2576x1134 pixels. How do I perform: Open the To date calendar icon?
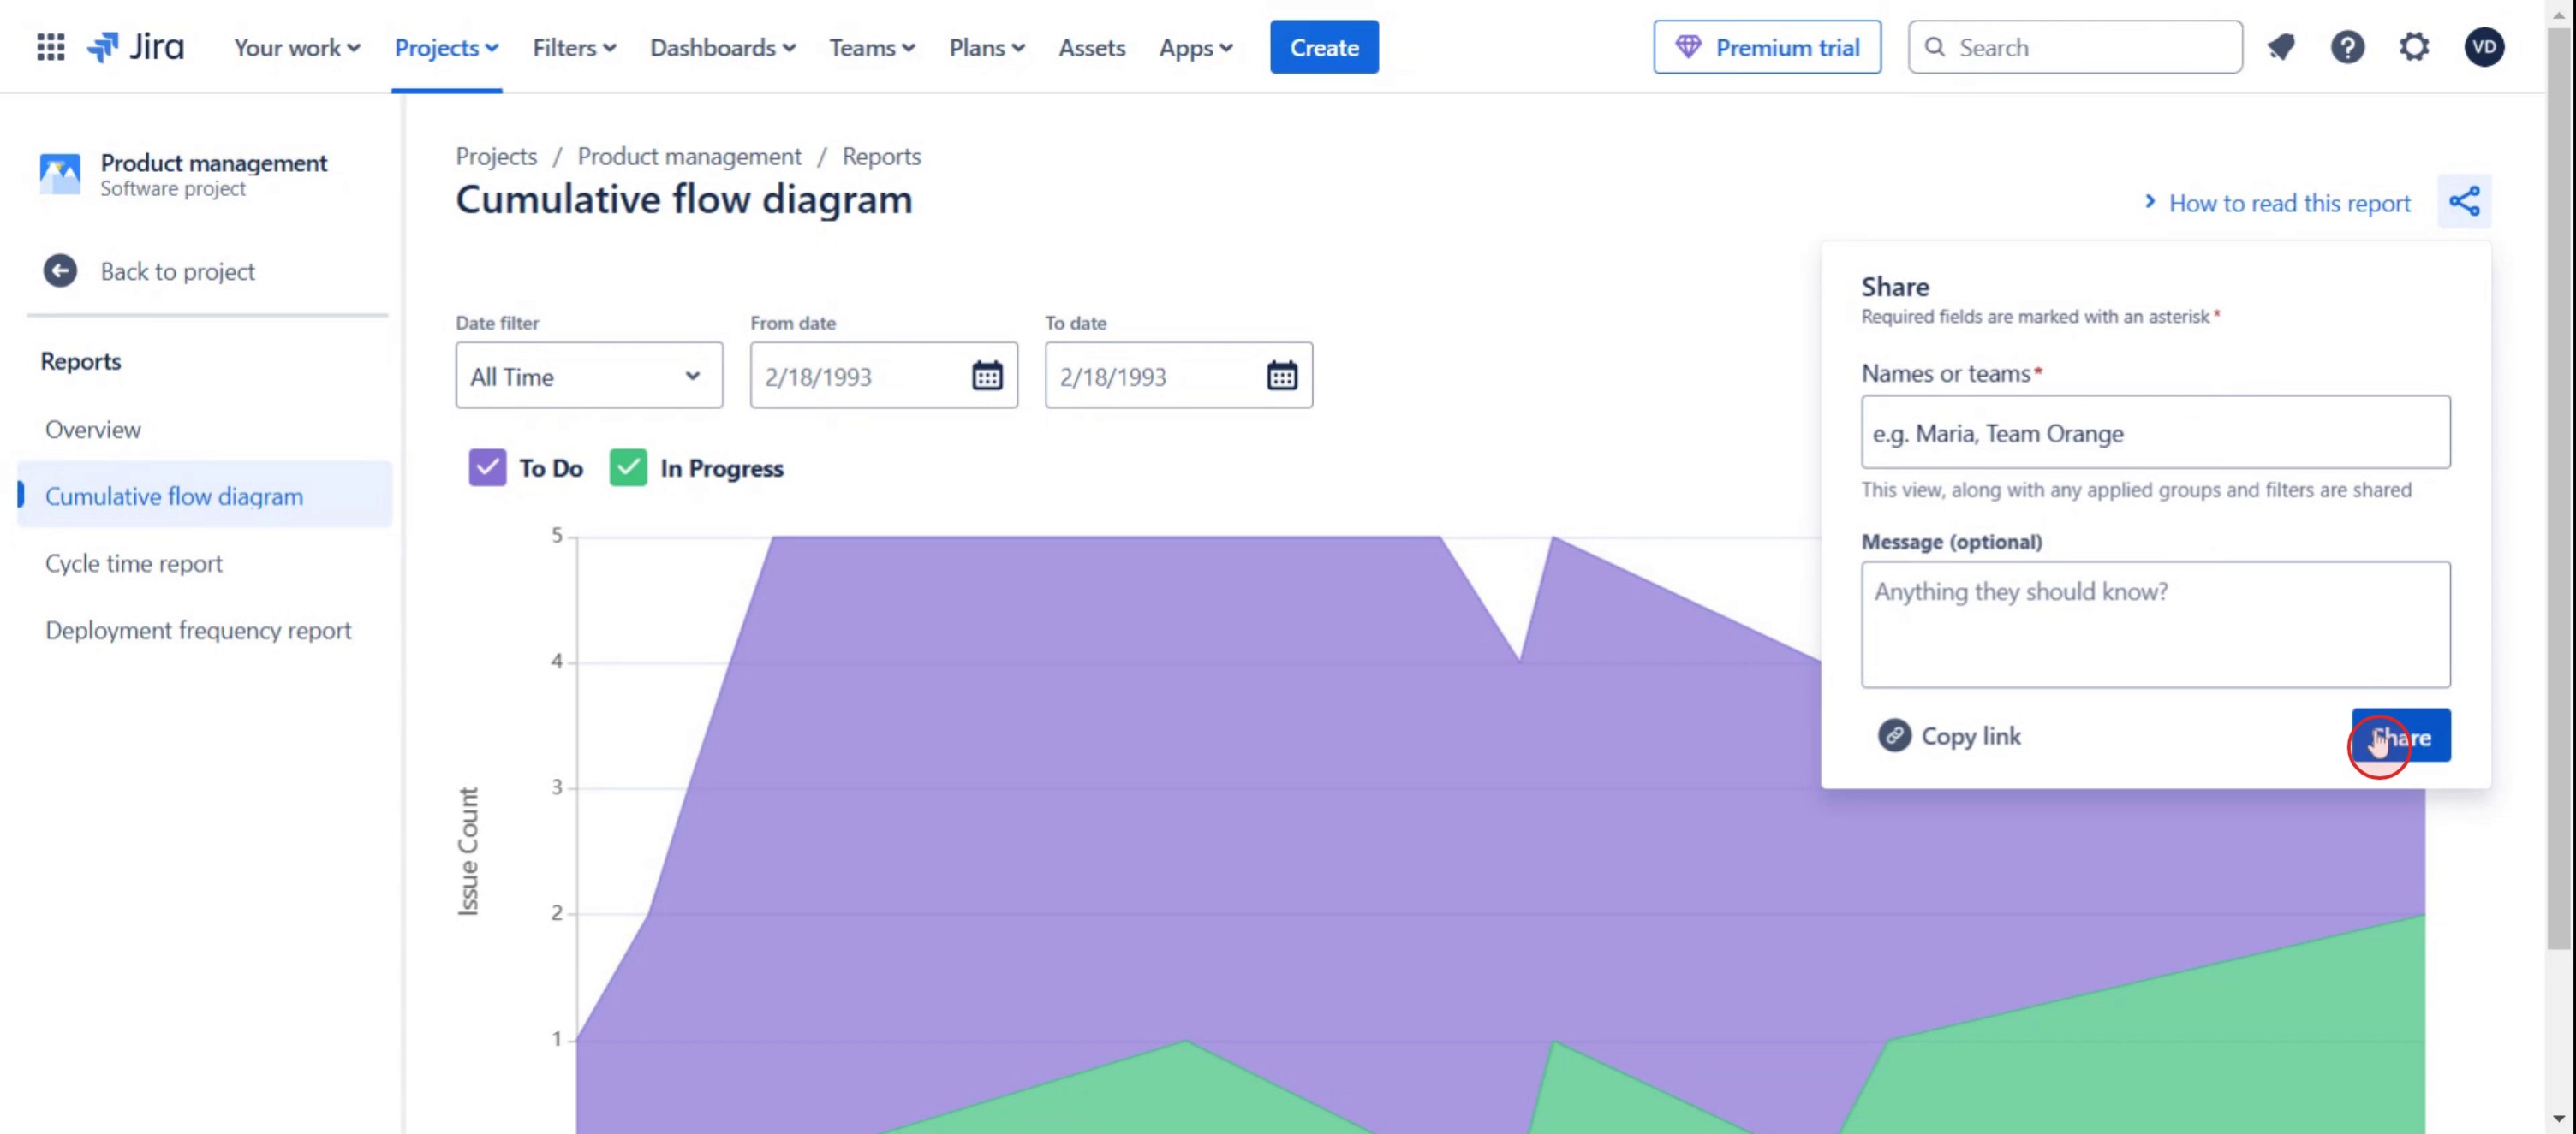[1282, 376]
